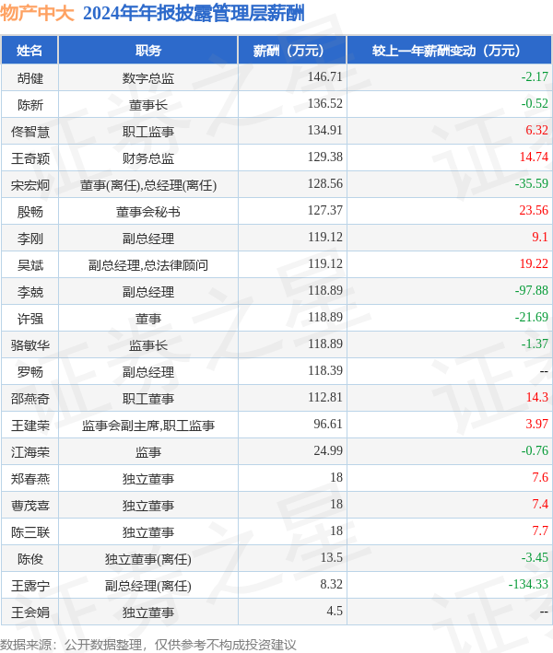Click salary value 118.39
553x653 pixels.
[325, 370]
